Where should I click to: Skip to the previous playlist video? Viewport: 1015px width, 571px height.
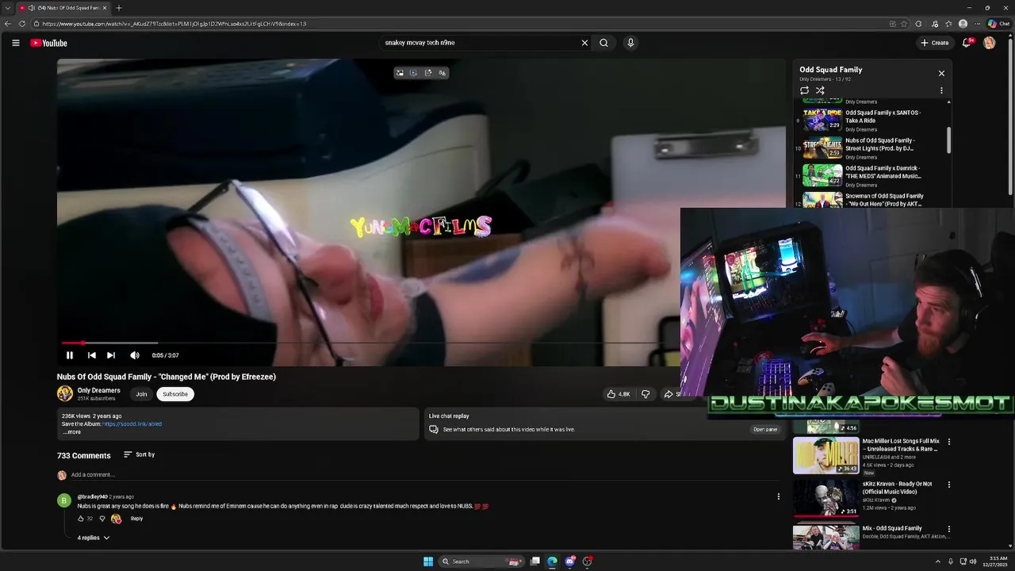(91, 355)
